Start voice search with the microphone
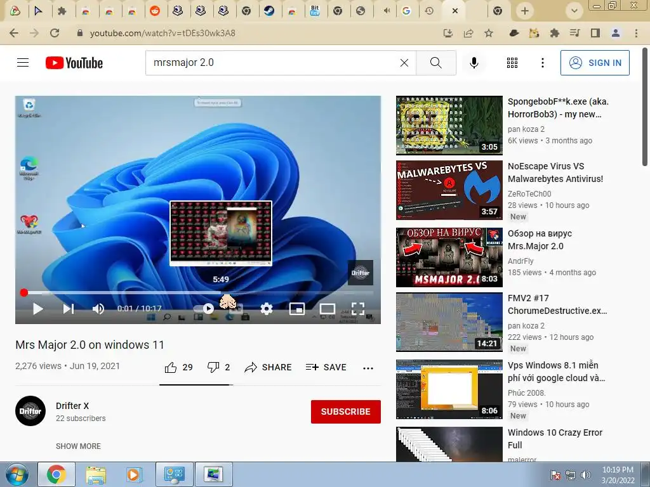The height and width of the screenshot is (487, 650). point(474,63)
